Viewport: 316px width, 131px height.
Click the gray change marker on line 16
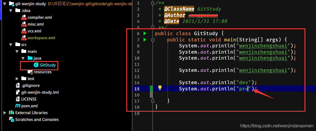coord(151,95)
